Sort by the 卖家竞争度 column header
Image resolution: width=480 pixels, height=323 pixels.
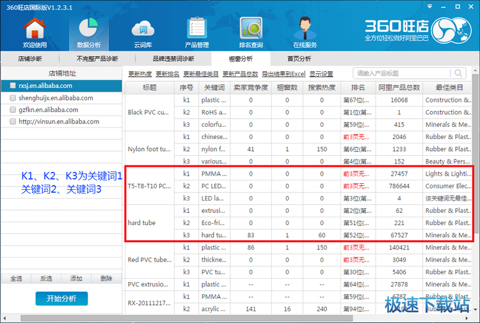(x=251, y=88)
